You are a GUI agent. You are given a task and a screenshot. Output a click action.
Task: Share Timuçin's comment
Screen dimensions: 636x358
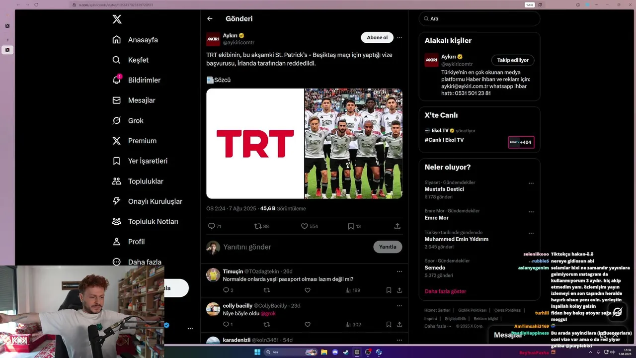pyautogui.click(x=399, y=290)
